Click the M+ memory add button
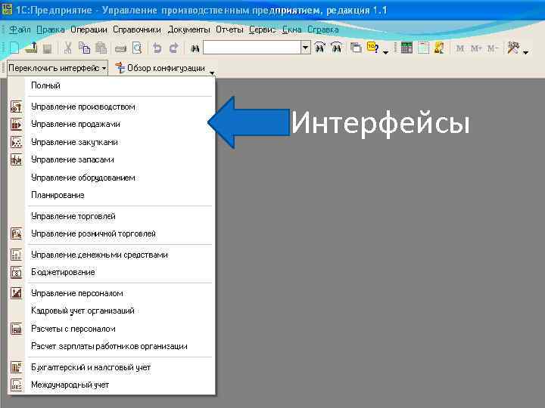This screenshot has height=408, width=545. [476, 48]
